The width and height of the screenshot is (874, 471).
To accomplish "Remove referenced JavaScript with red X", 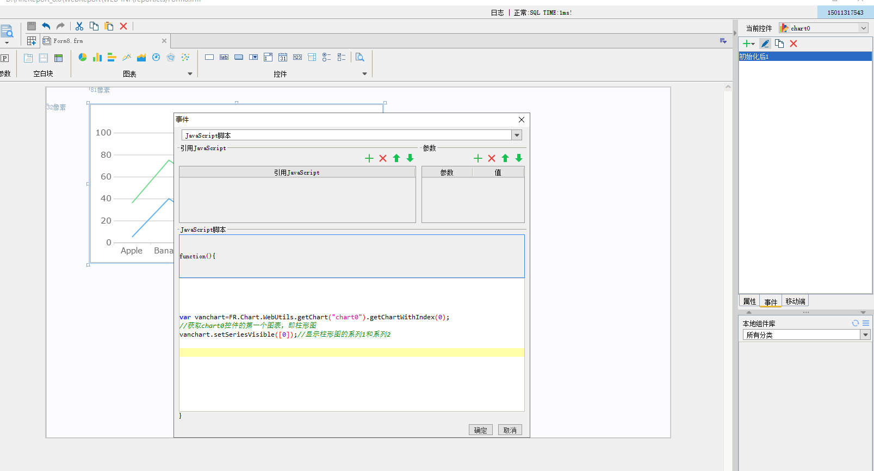I will (x=383, y=158).
